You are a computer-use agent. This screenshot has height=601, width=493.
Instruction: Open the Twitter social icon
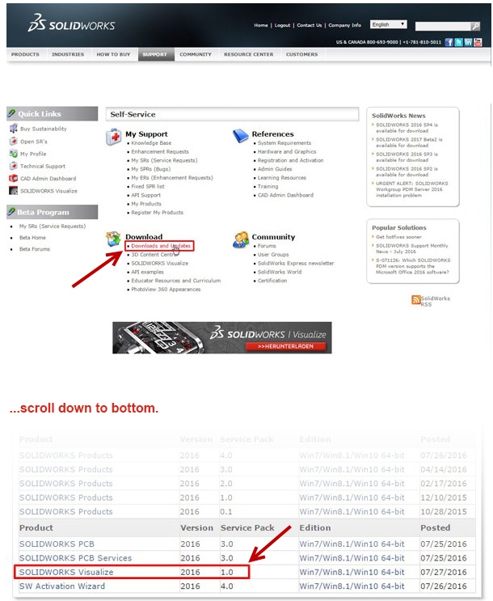(x=458, y=42)
